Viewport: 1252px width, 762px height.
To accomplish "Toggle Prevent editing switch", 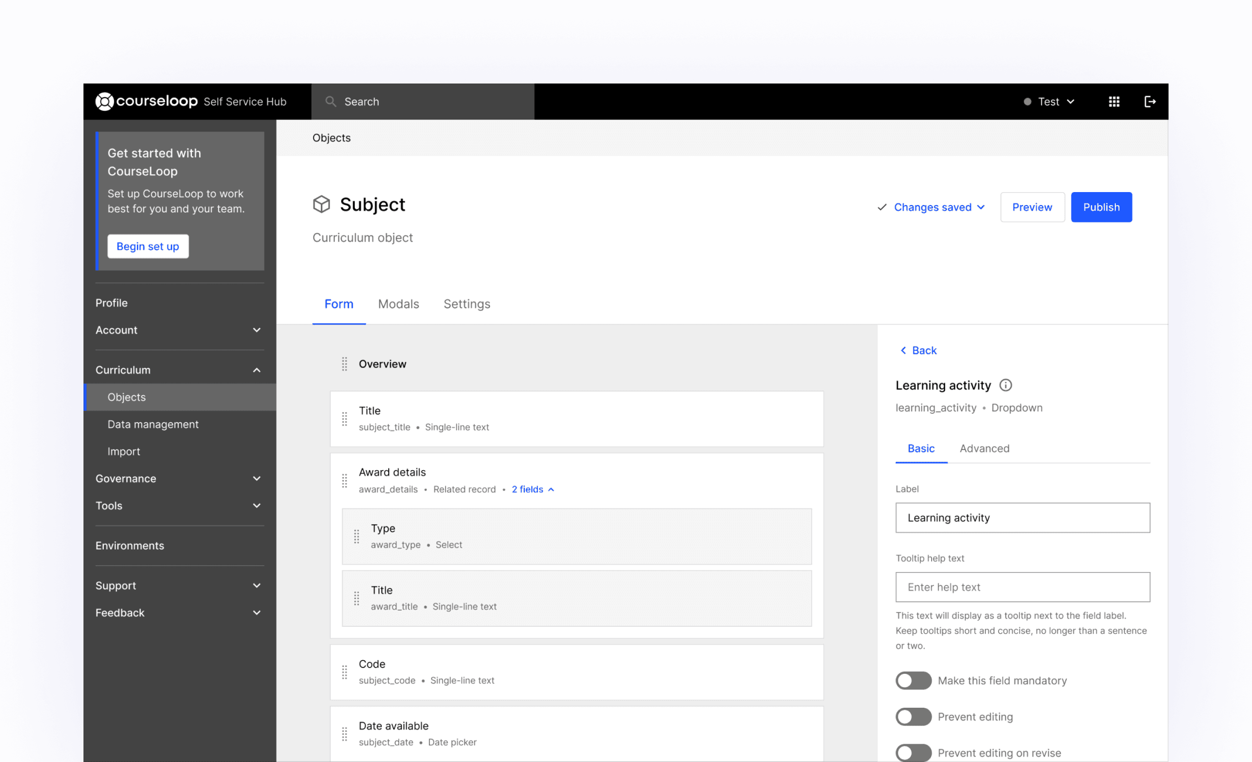I will tap(913, 717).
